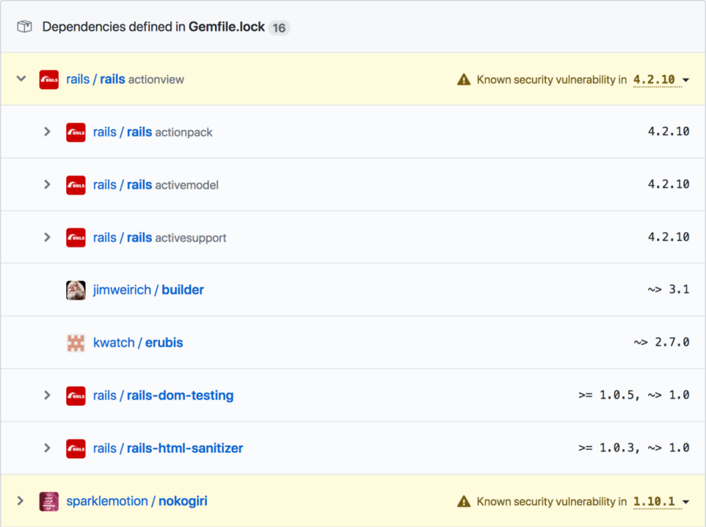Image resolution: width=706 pixels, height=527 pixels.
Task: Open rails repo link in activemodel row
Action: 139,185
